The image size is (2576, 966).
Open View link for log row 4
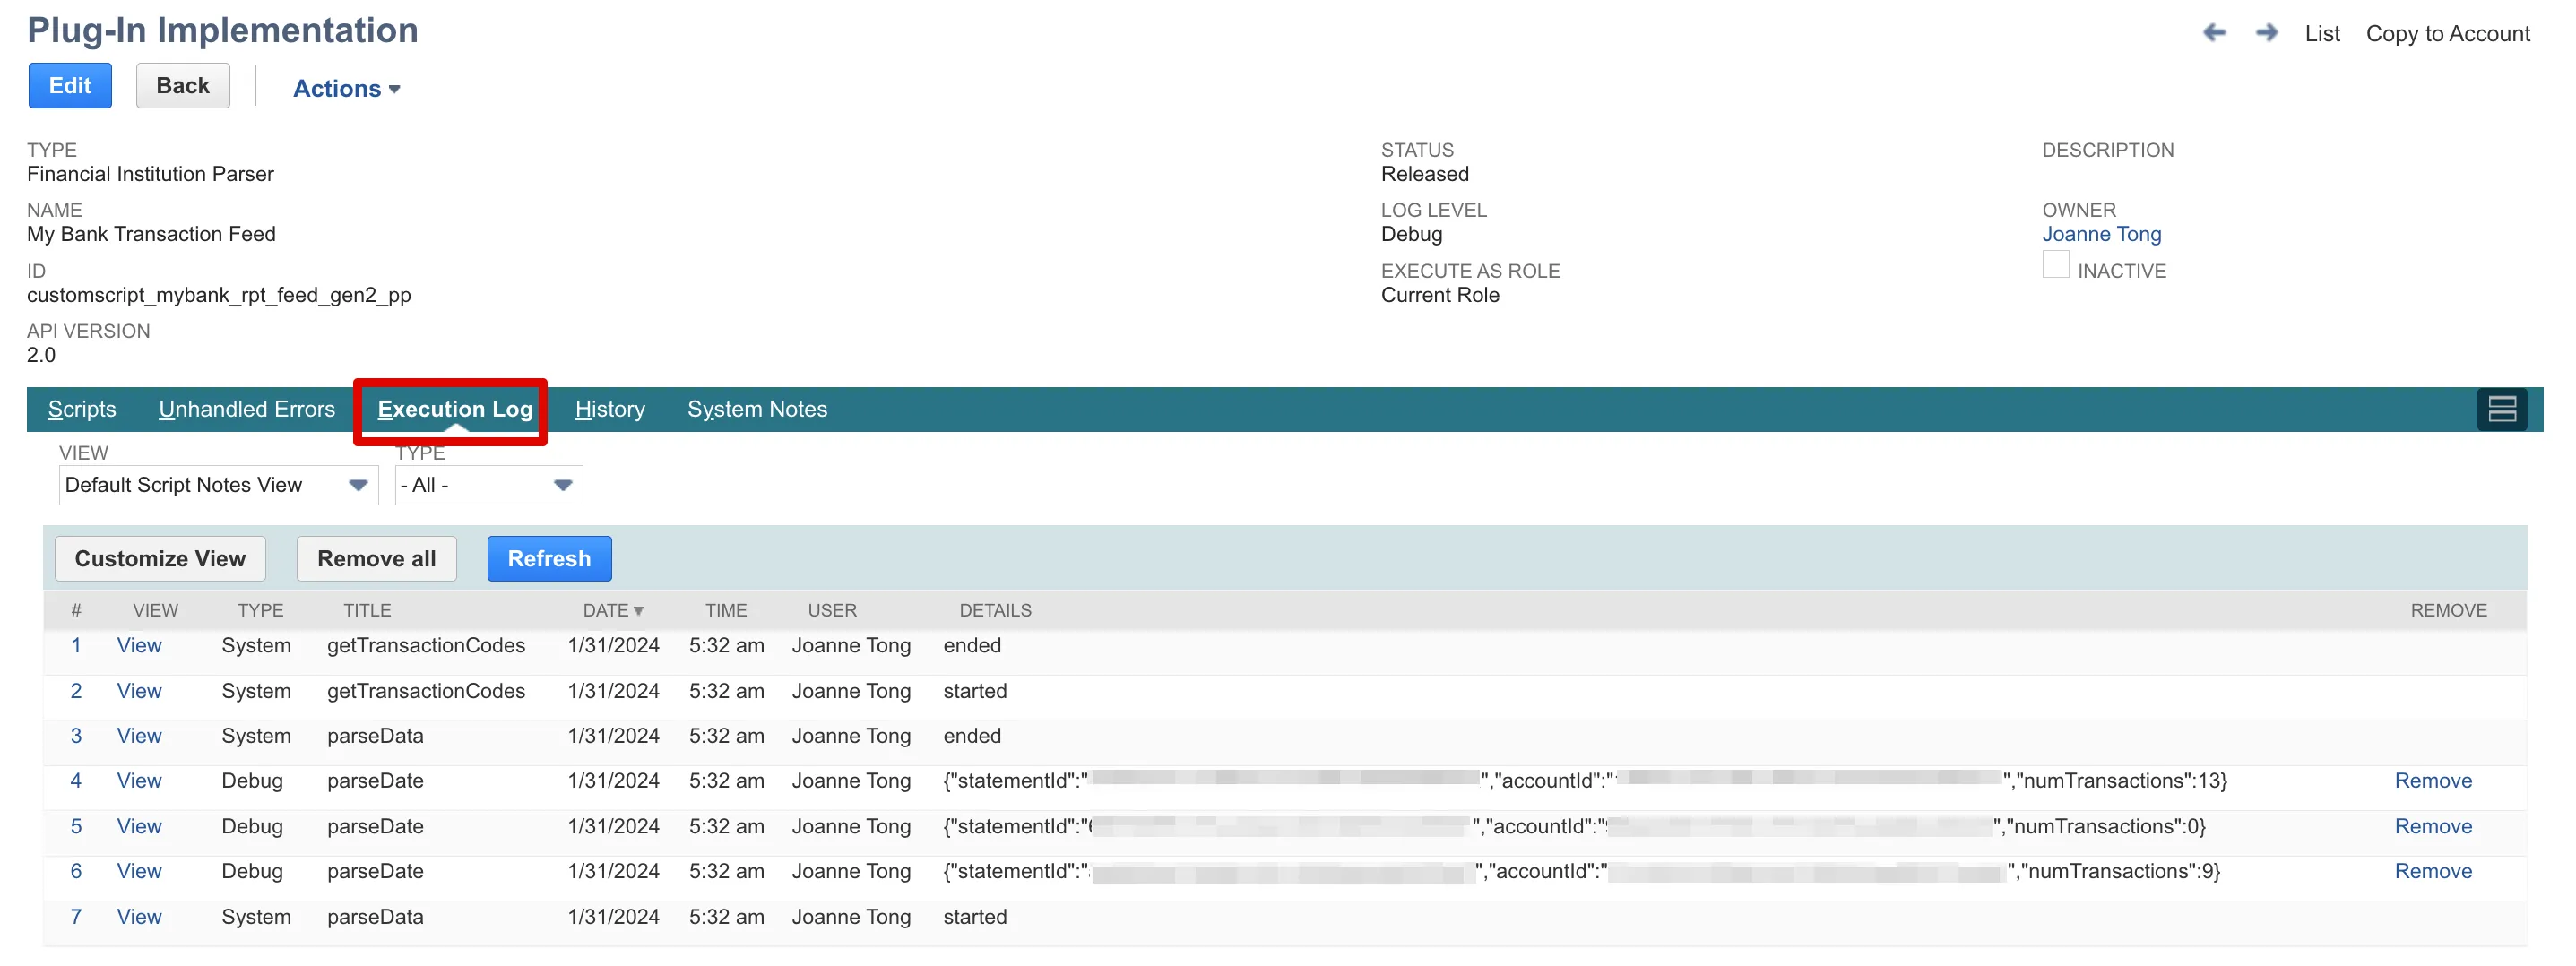point(139,781)
